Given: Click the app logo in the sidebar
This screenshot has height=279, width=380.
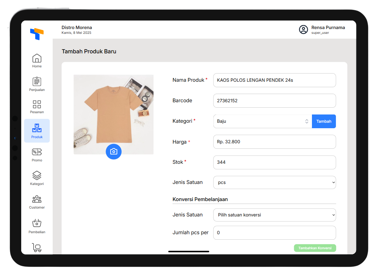Looking at the screenshot, I should coord(37,34).
